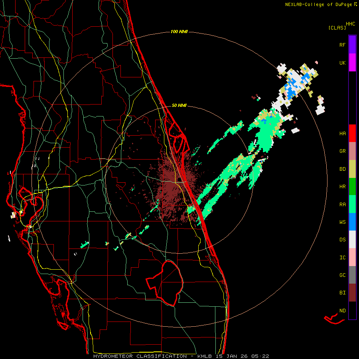Select the GR legend color block
Image resolution: width=359 pixels, height=359 pixels.
(x=352, y=151)
